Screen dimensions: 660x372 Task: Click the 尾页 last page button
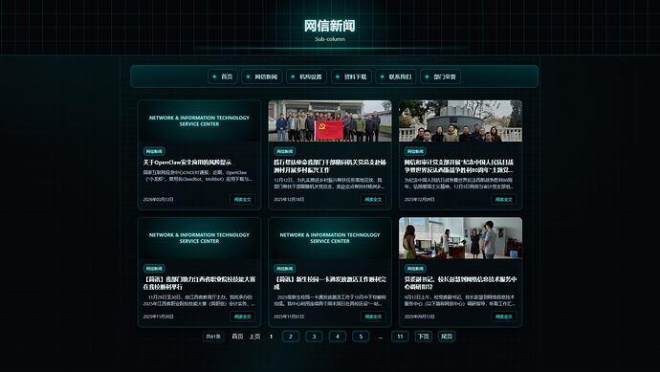pyautogui.click(x=447, y=337)
